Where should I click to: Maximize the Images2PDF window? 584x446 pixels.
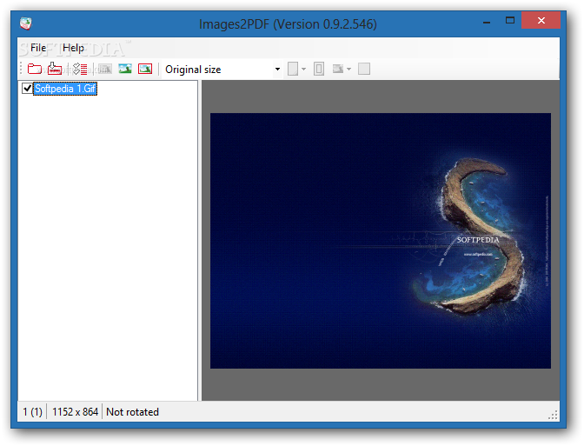pos(510,20)
